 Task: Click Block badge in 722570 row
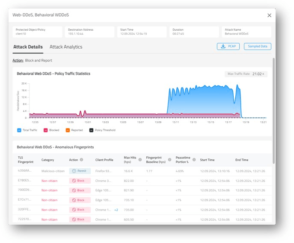click(80, 220)
